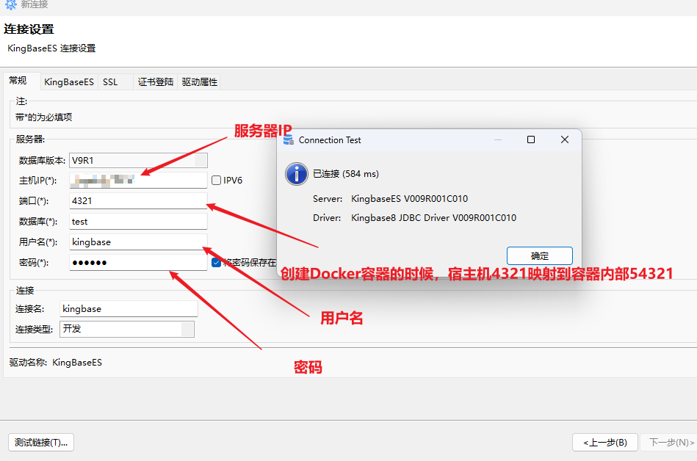Screen dimensions: 697x461
Task: Expand the 连接类型 dropdown showing 开发
Action: [187, 329]
